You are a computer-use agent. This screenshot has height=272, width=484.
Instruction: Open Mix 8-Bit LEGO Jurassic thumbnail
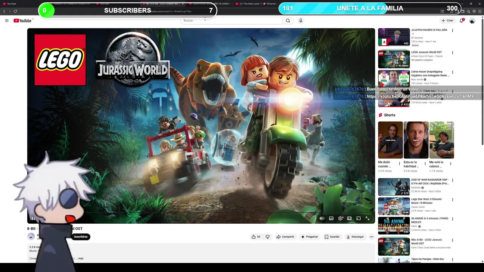point(394,247)
